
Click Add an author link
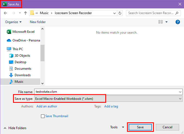pyautogui.click(x=47, y=106)
